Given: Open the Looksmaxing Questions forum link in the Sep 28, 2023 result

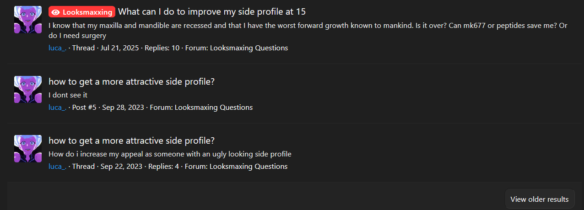Looking at the screenshot, I should (214, 108).
